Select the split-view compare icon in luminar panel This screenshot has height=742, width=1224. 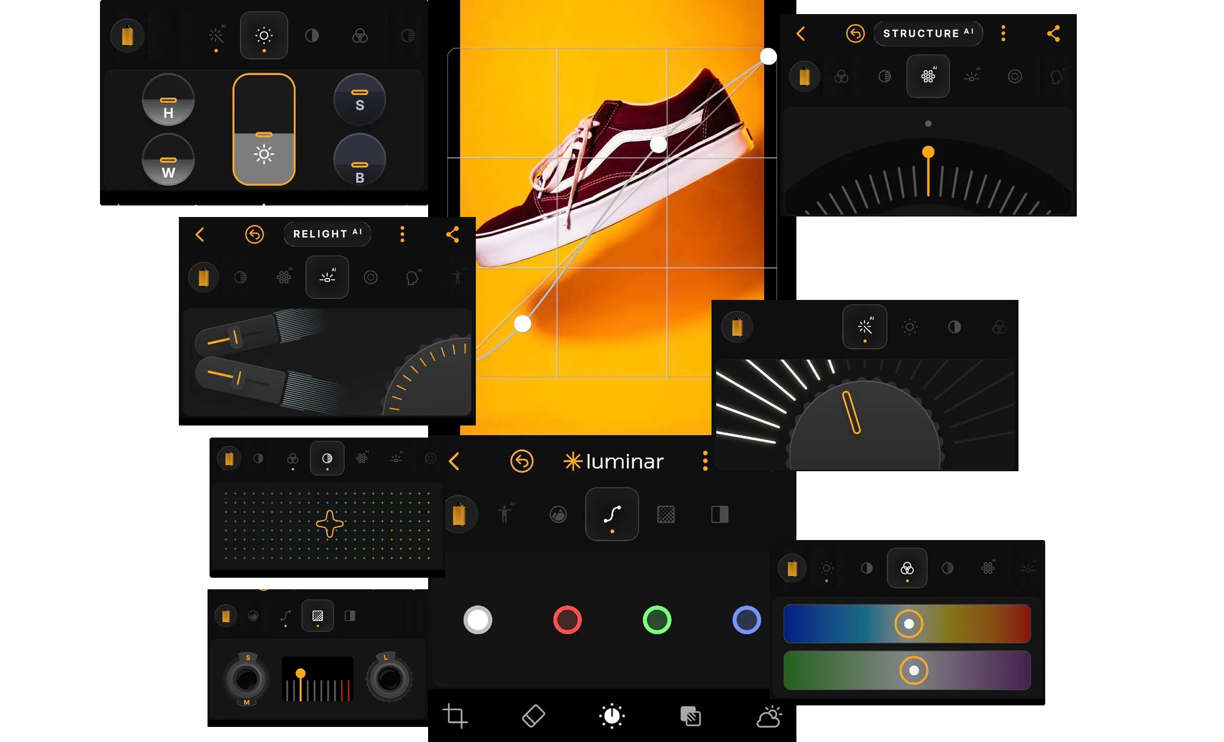(x=720, y=514)
